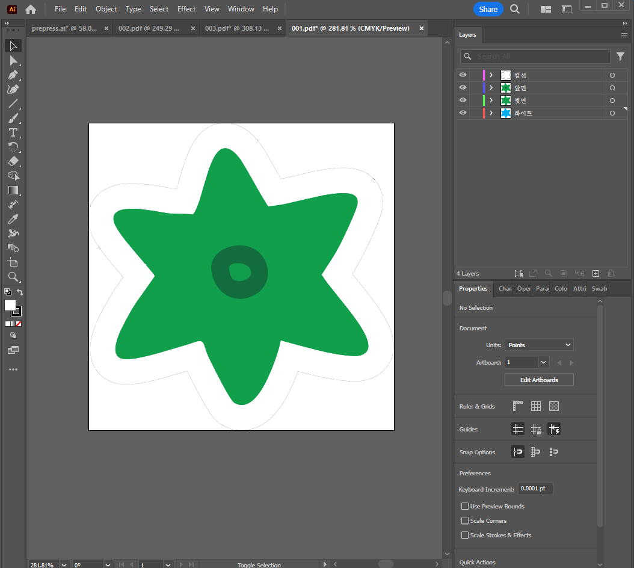This screenshot has width=634, height=568.
Task: Select the Zoom tool in toolbar
Action: (x=13, y=277)
